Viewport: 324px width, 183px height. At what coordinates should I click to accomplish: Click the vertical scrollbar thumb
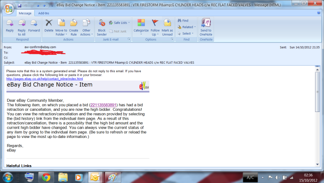click(x=318, y=92)
